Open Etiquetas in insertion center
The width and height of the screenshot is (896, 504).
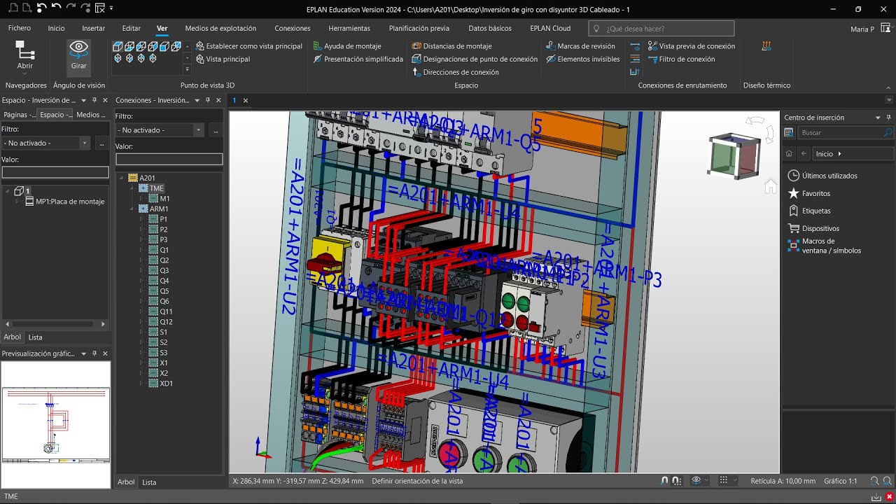809,211
